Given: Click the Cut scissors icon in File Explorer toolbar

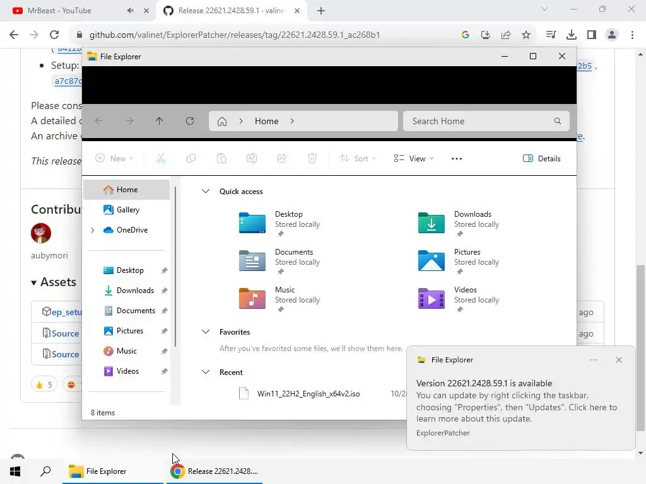Looking at the screenshot, I should pyautogui.click(x=161, y=158).
